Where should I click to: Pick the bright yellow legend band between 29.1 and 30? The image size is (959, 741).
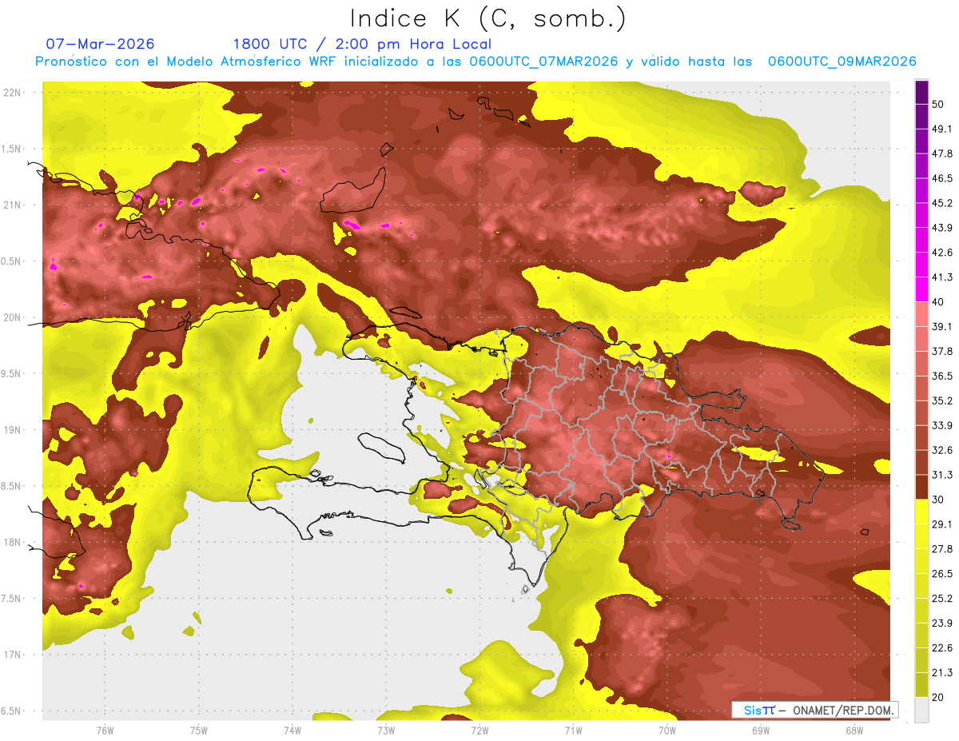(921, 512)
